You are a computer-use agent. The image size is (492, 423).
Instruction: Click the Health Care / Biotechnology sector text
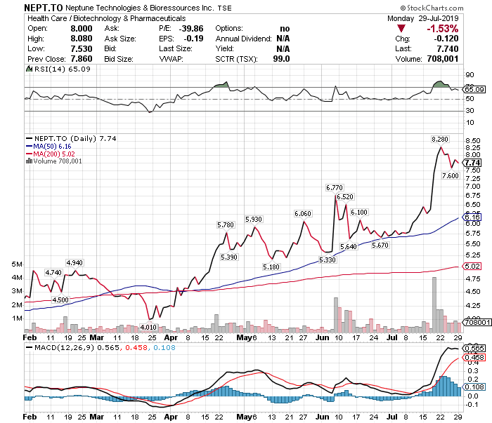click(107, 18)
